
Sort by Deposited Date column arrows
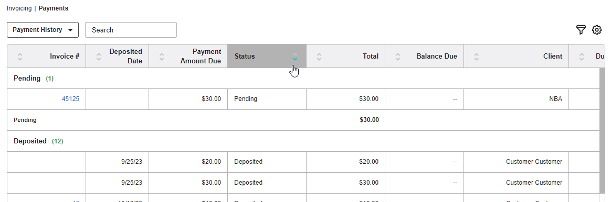(99, 57)
